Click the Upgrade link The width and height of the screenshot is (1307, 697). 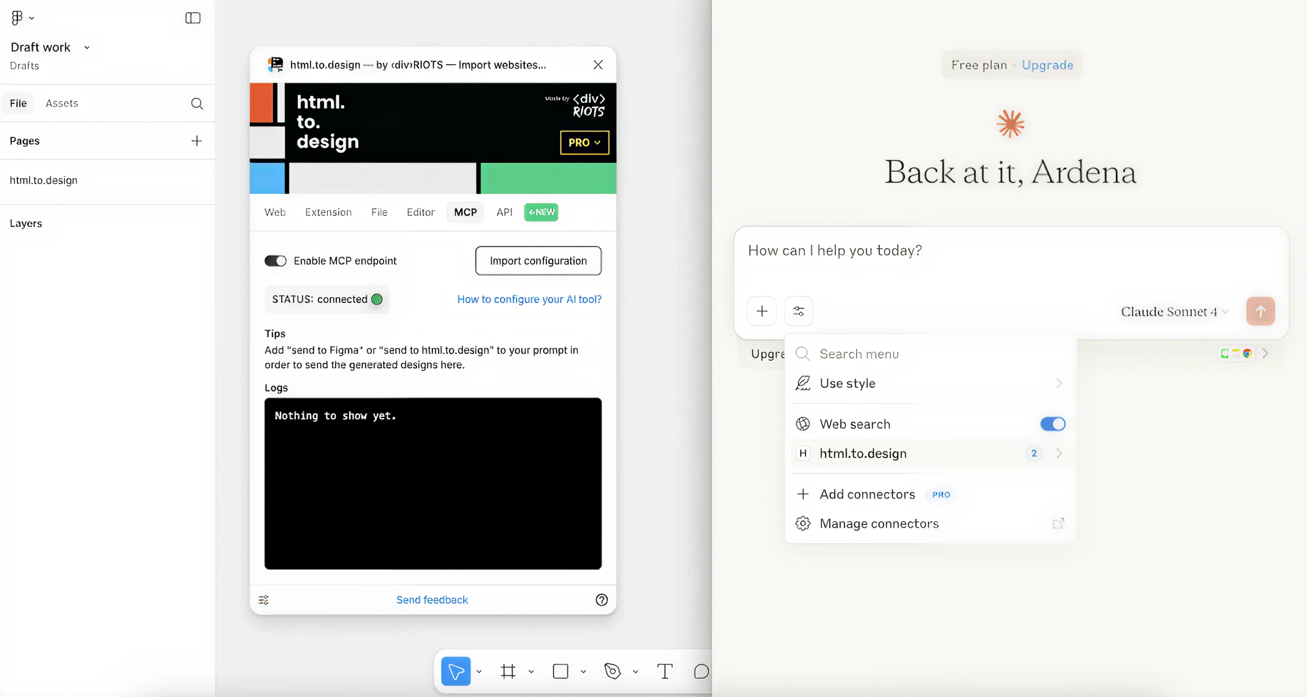coord(1047,65)
